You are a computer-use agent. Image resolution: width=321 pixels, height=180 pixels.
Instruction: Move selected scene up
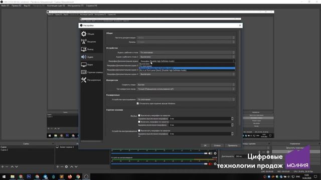12,166
